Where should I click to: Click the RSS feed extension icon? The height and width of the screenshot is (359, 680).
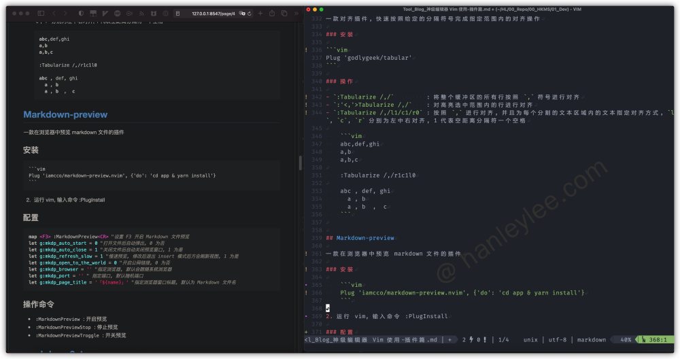pos(141,14)
